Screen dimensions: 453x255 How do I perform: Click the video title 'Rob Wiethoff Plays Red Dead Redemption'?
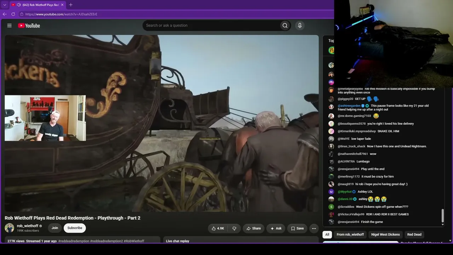tap(73, 218)
